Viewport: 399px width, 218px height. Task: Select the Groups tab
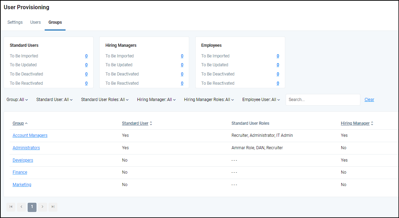pyautogui.click(x=55, y=22)
